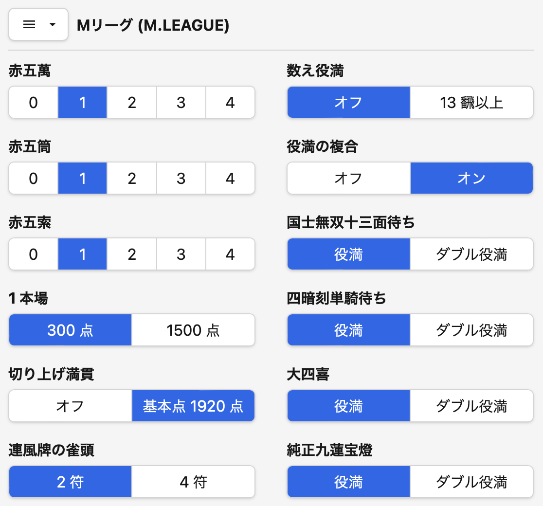Set 赤五索 count to 2
This screenshot has height=506, width=543.
pyautogui.click(x=132, y=254)
